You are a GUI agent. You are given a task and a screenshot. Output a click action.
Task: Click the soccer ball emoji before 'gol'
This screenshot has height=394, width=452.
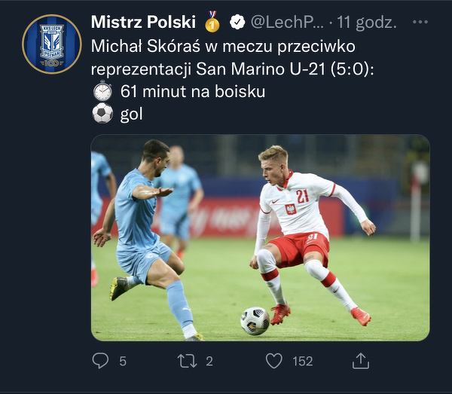102,114
